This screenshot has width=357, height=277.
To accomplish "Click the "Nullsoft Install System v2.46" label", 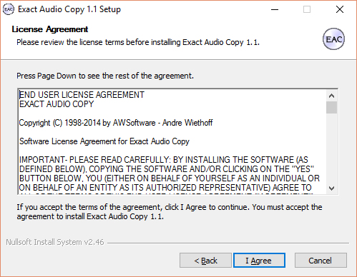I will tap(55, 242).
